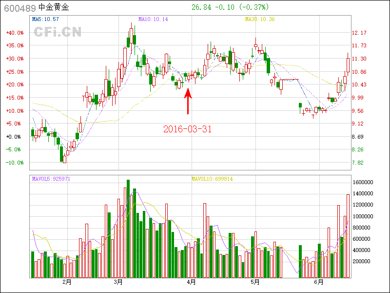Screen dimensions: 390x293
Task: Select the 9.99 price axis value
Action: 358,98
